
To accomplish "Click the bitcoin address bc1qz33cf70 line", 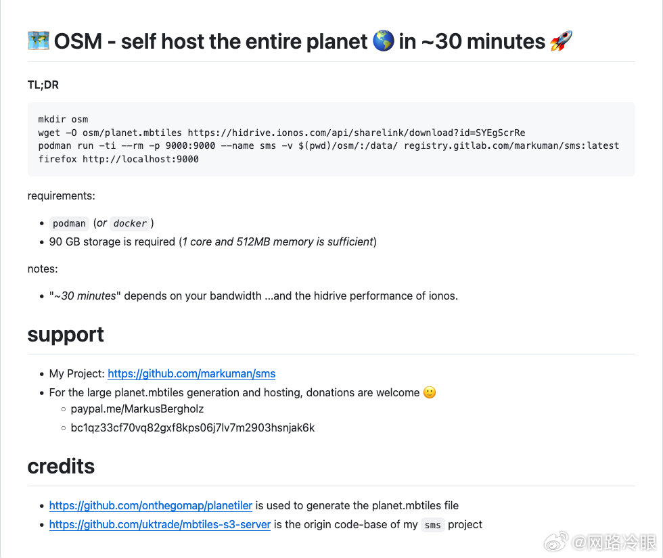I will (x=193, y=427).
